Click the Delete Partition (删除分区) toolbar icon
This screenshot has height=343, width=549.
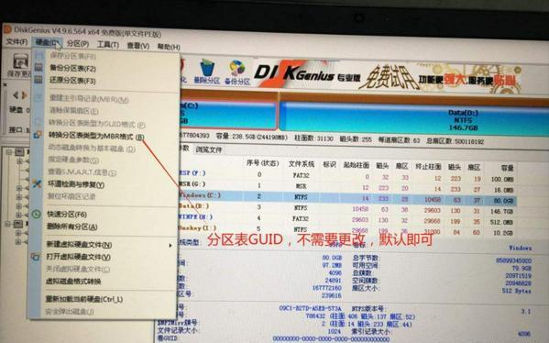[207, 72]
